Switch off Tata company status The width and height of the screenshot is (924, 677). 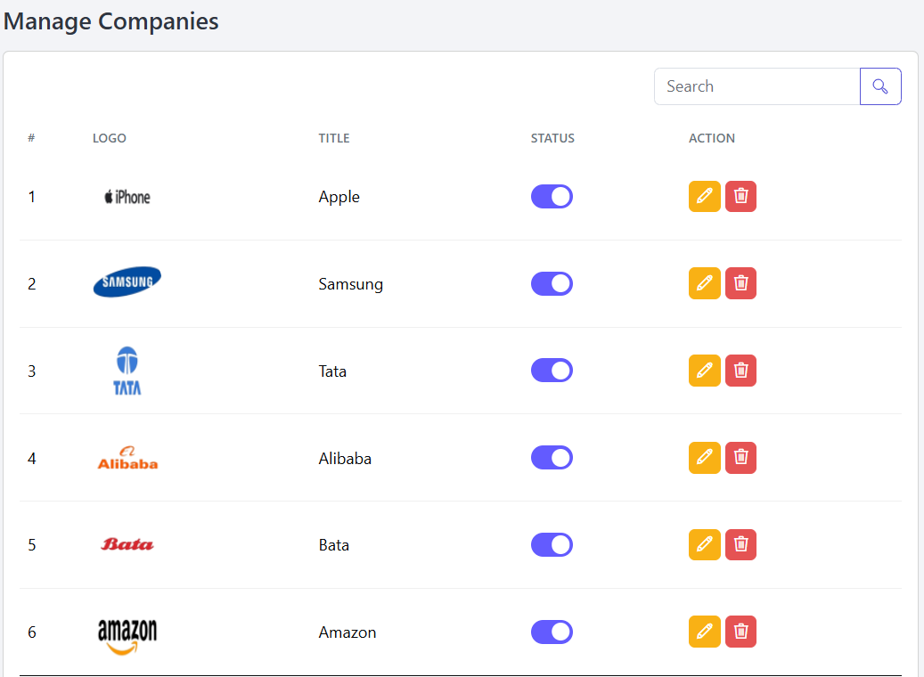pyautogui.click(x=552, y=371)
